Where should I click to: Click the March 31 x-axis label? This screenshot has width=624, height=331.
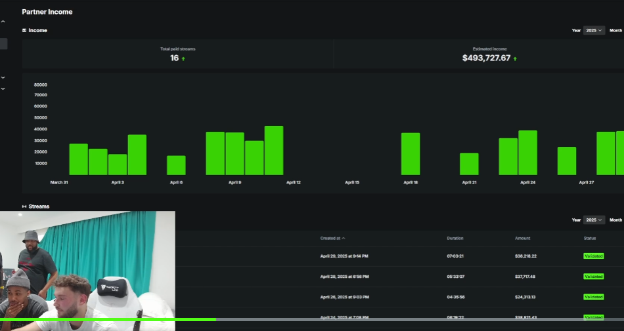tap(59, 183)
